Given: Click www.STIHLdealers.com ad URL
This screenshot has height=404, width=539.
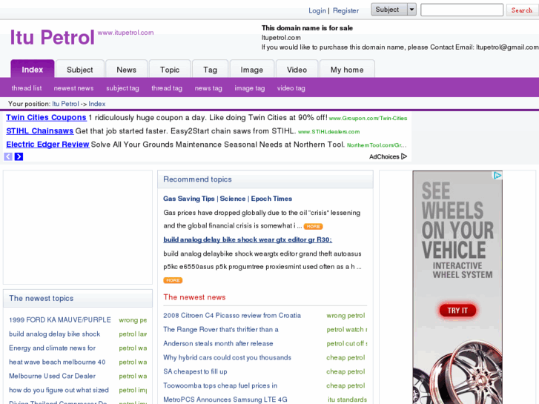Looking at the screenshot, I should click(x=328, y=132).
